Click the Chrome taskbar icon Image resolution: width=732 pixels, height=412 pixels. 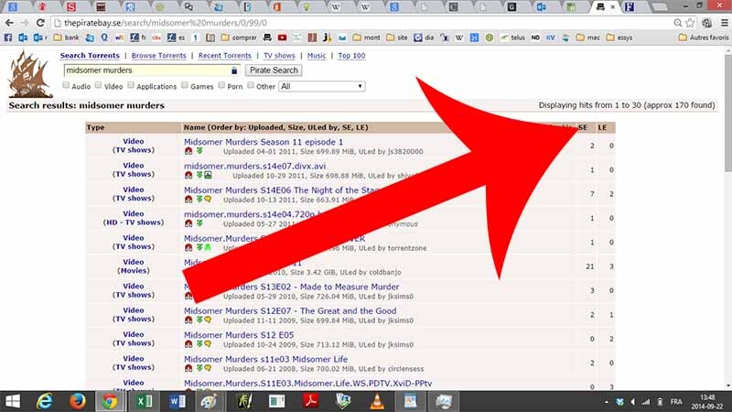110,402
